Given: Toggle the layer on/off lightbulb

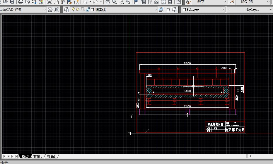Looking at the screenshot, I should click(73, 10).
